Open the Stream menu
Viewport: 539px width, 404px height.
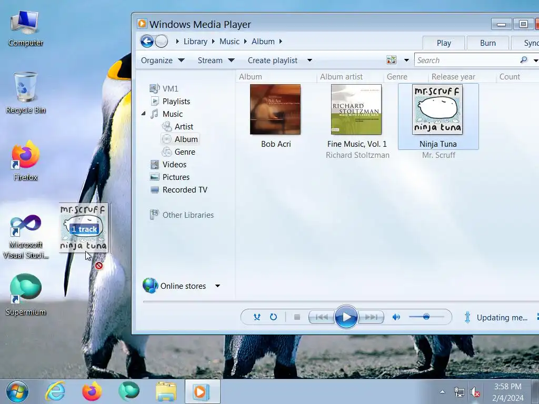point(216,60)
